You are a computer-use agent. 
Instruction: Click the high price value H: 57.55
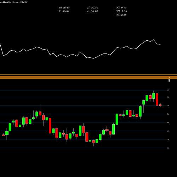click(93, 8)
